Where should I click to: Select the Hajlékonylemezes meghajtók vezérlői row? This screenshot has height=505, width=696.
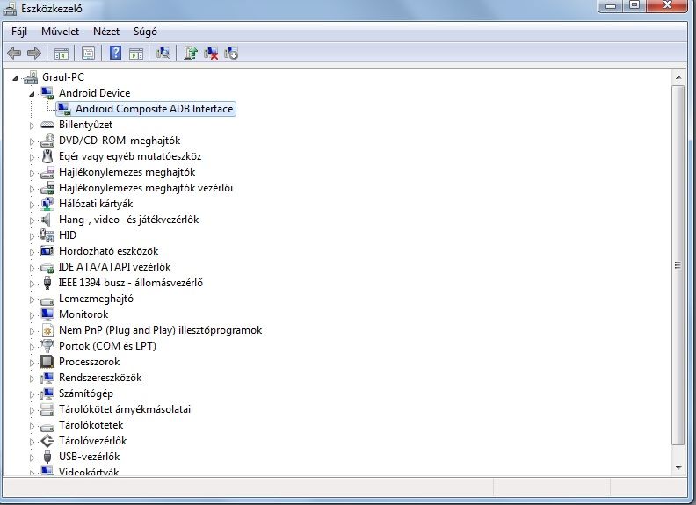pyautogui.click(x=146, y=188)
